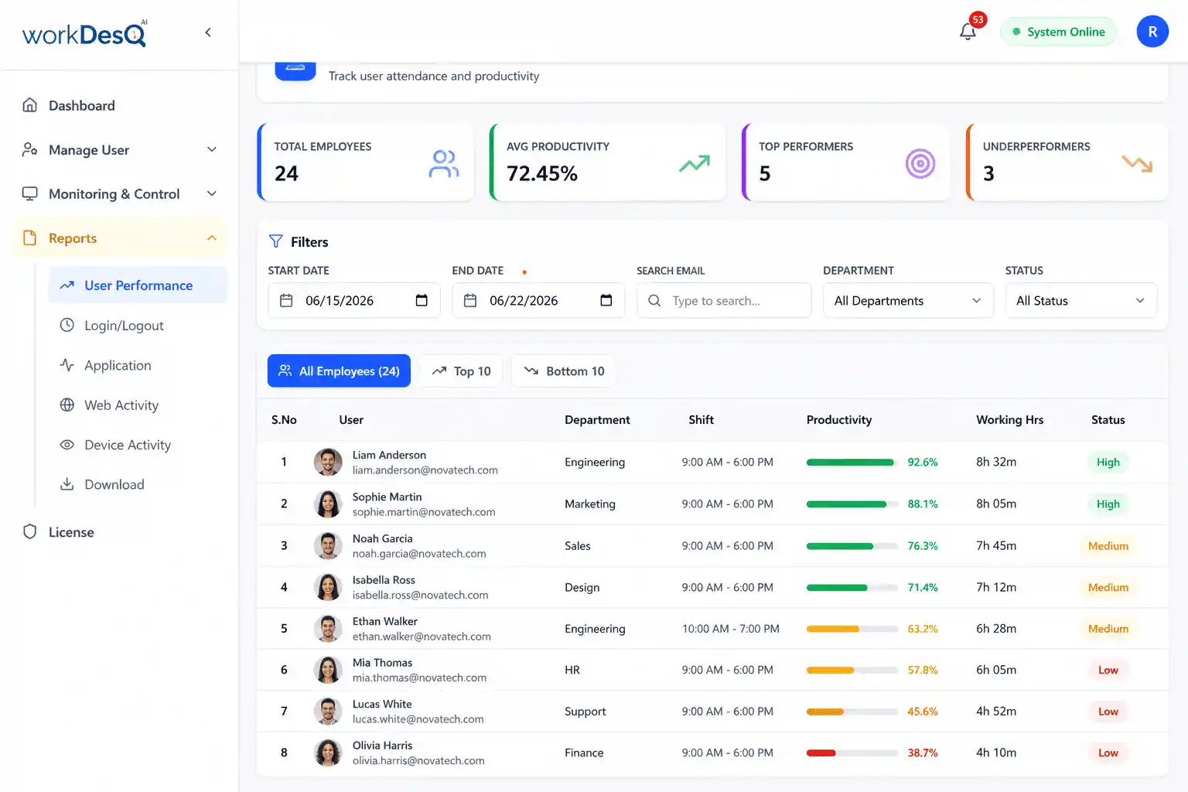Screen dimensions: 1188x792
Task: Click the Device Activity eye icon
Action: point(67,445)
